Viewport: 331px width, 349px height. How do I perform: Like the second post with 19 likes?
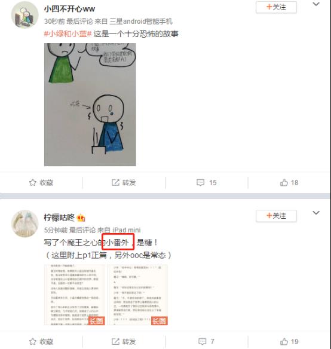[284, 341]
